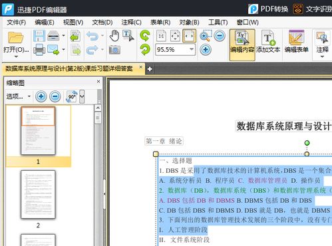
Task: Expand the 95.5% zoom level dropdown
Action: click(x=192, y=49)
